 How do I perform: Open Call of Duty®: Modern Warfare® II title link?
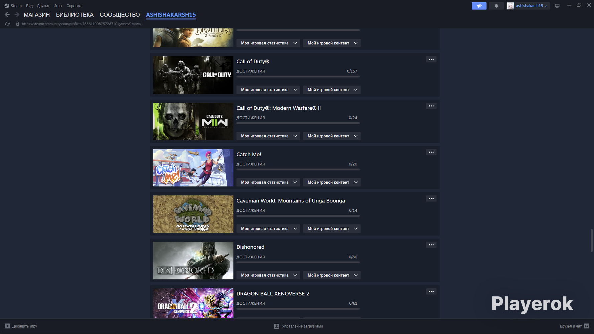279,108
